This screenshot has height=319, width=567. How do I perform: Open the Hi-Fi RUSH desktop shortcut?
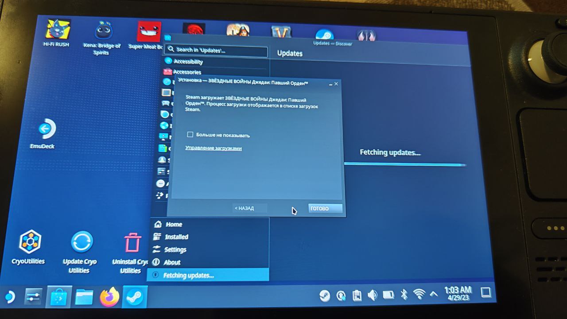pos(58,33)
